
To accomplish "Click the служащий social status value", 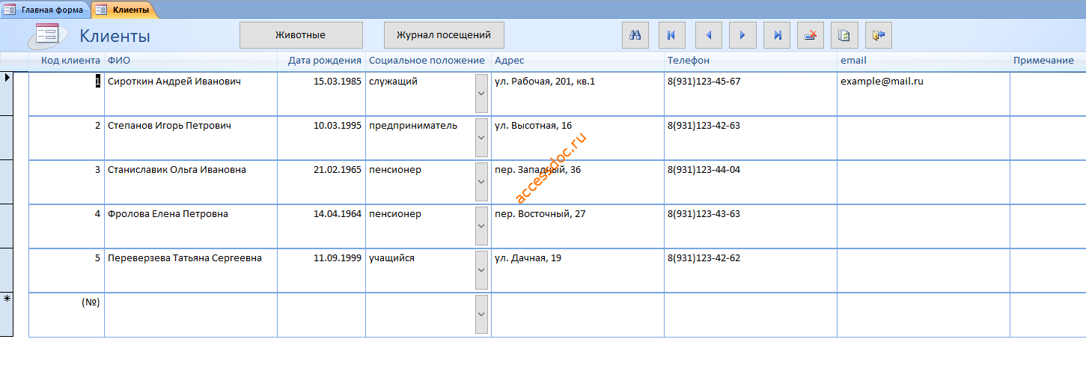I will click(x=393, y=82).
